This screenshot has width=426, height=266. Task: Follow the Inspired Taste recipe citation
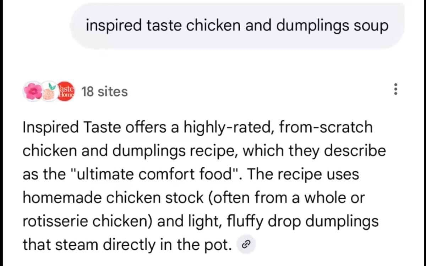coord(246,244)
